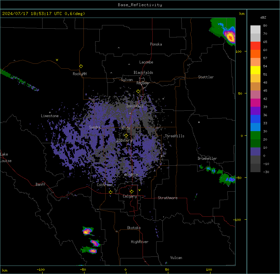
Task: Pick the yellow diamond marker below Olds label
Action: (x=126, y=136)
